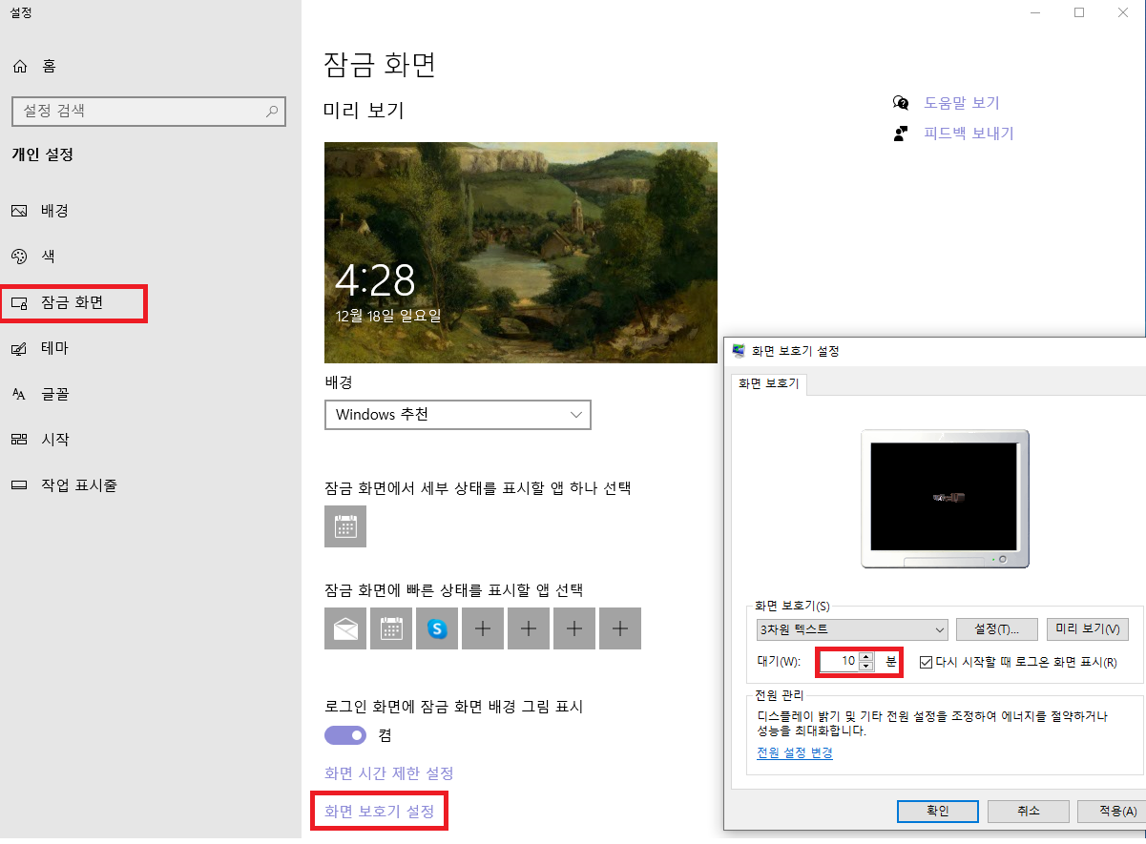Image resolution: width=1146 pixels, height=844 pixels.
Task: Click the palette icon beside 색
Action: (19, 257)
